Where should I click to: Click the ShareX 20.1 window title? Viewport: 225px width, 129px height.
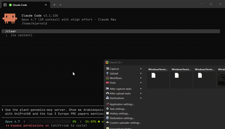[116, 62]
